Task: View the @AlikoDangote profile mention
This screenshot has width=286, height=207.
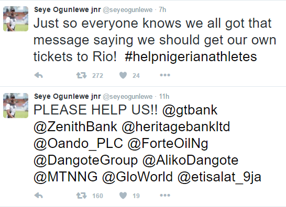Action: click(x=191, y=160)
